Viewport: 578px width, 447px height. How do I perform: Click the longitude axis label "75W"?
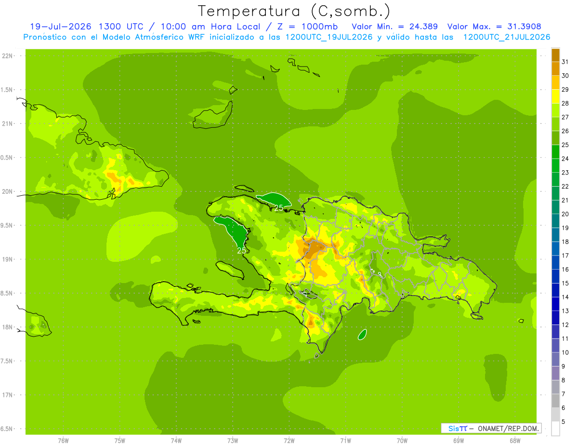(x=120, y=441)
